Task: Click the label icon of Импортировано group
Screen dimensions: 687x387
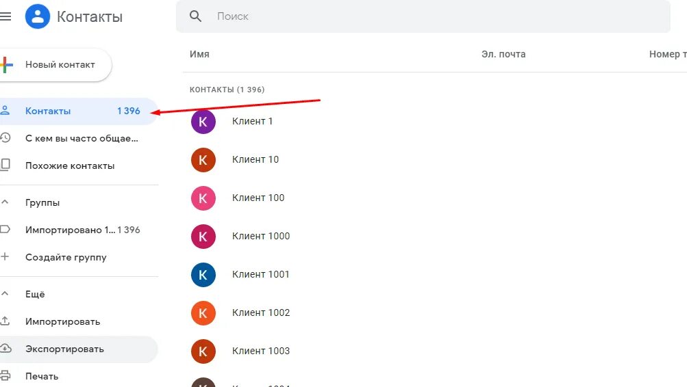Action: [x=5, y=230]
